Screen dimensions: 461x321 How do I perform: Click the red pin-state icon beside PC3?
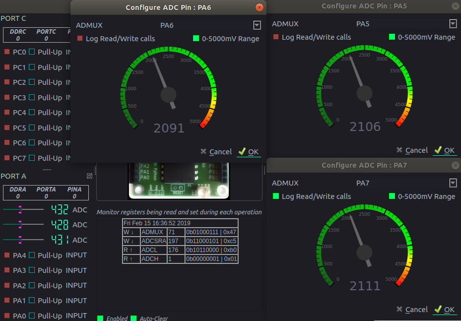pos(6,97)
